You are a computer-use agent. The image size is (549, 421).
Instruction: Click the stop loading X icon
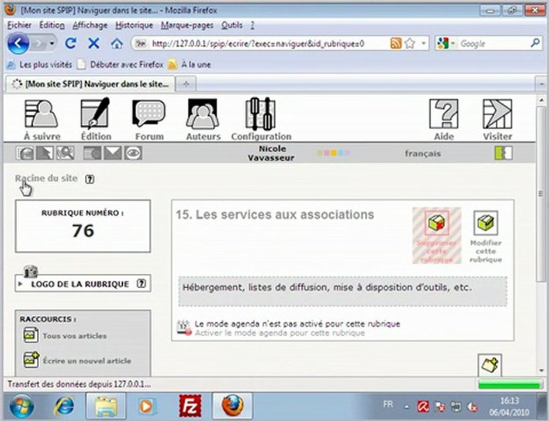pos(94,44)
